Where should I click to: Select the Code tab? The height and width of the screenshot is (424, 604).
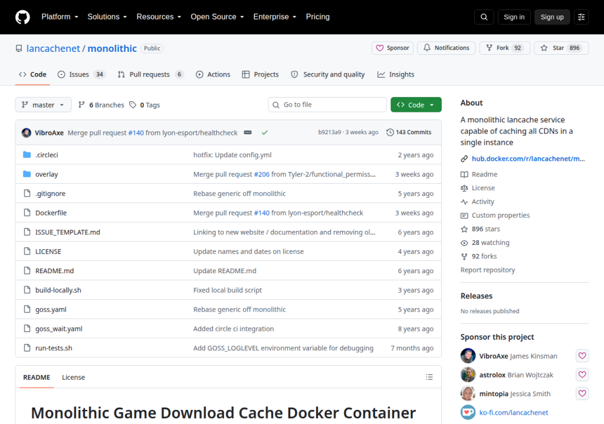[x=33, y=75]
